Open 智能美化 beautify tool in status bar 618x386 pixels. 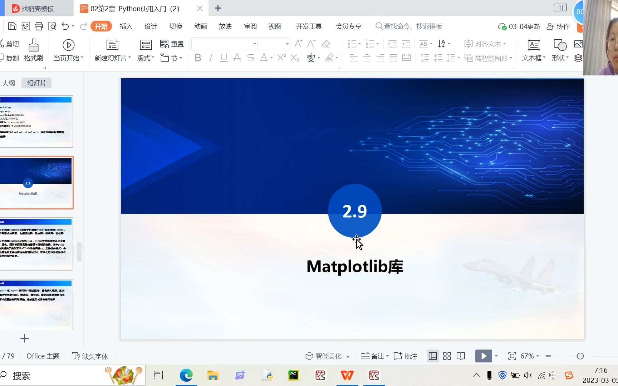327,356
